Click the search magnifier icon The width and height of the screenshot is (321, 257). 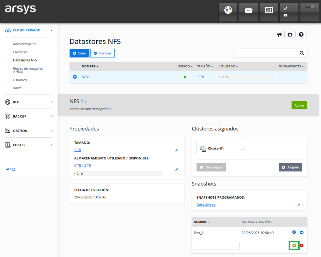(302, 53)
